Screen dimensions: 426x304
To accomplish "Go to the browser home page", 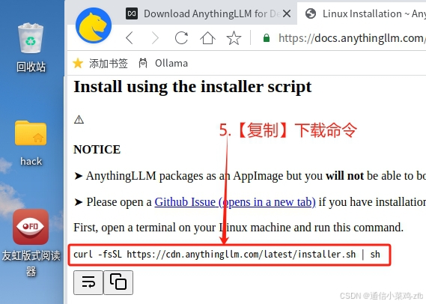I will tap(207, 37).
